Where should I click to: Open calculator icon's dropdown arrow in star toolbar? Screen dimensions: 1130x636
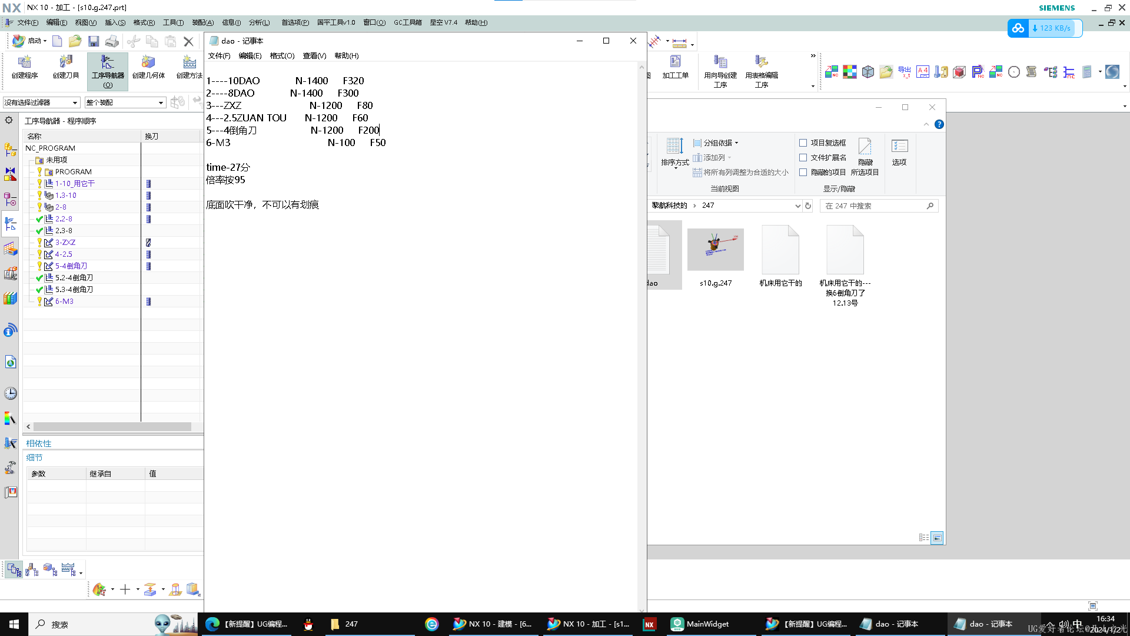tap(1100, 72)
